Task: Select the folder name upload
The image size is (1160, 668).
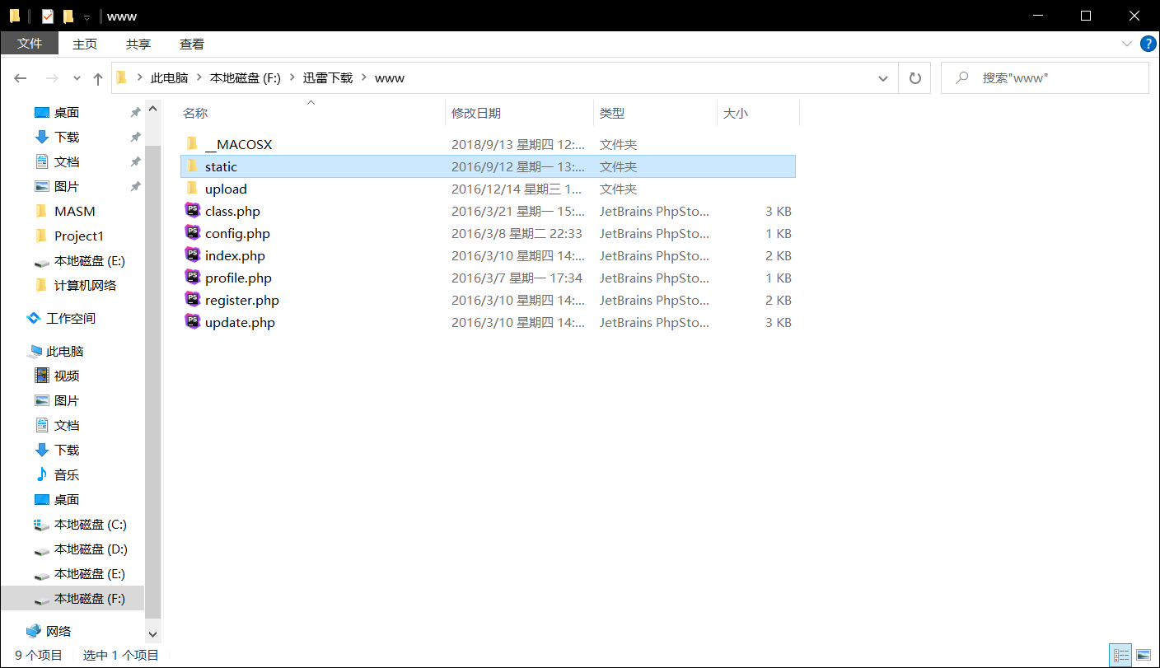Action: click(x=226, y=189)
